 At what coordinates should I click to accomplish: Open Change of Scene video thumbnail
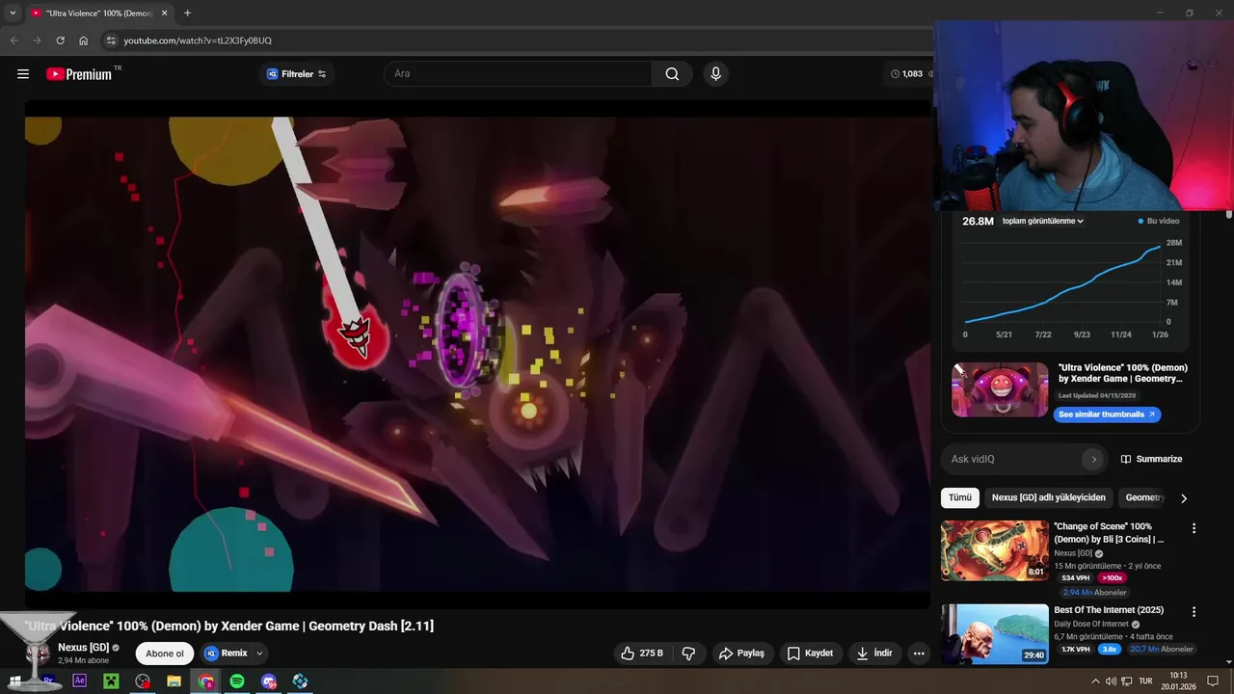(995, 550)
